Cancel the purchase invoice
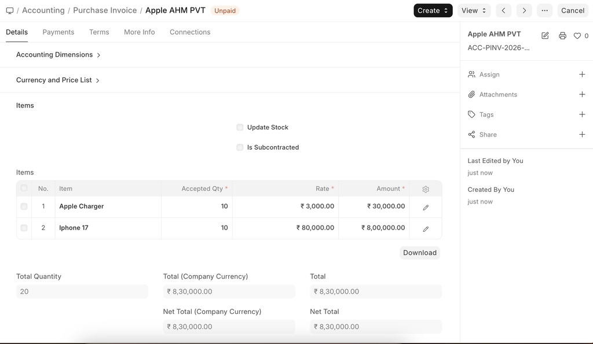This screenshot has height=344, width=593. (x=572, y=10)
